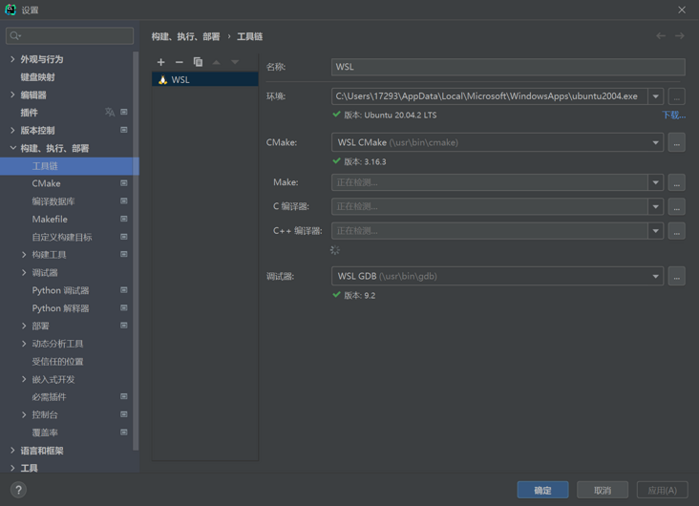Edit the 名称 field containing WSL
Screen dimensions: 699x506
click(508, 67)
